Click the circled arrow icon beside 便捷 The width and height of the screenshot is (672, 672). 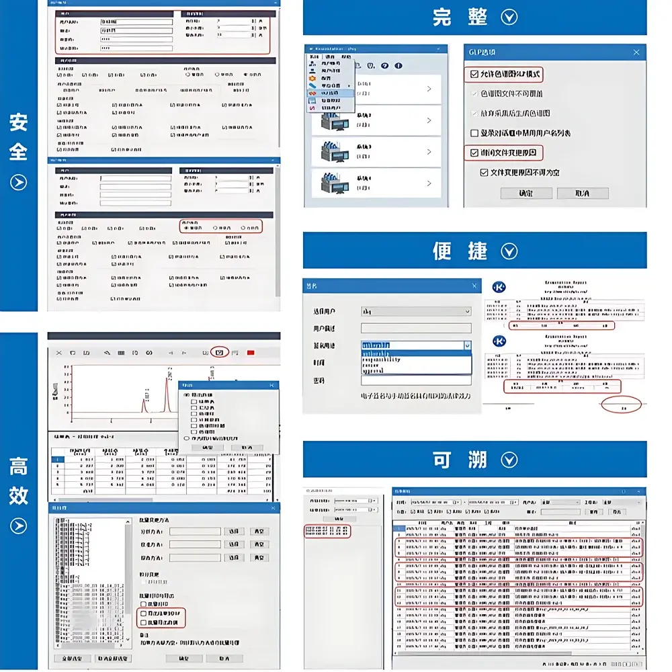pos(509,251)
